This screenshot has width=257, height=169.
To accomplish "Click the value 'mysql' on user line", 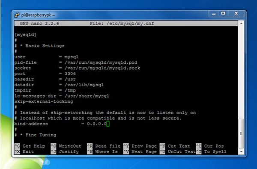I will point(71,57).
